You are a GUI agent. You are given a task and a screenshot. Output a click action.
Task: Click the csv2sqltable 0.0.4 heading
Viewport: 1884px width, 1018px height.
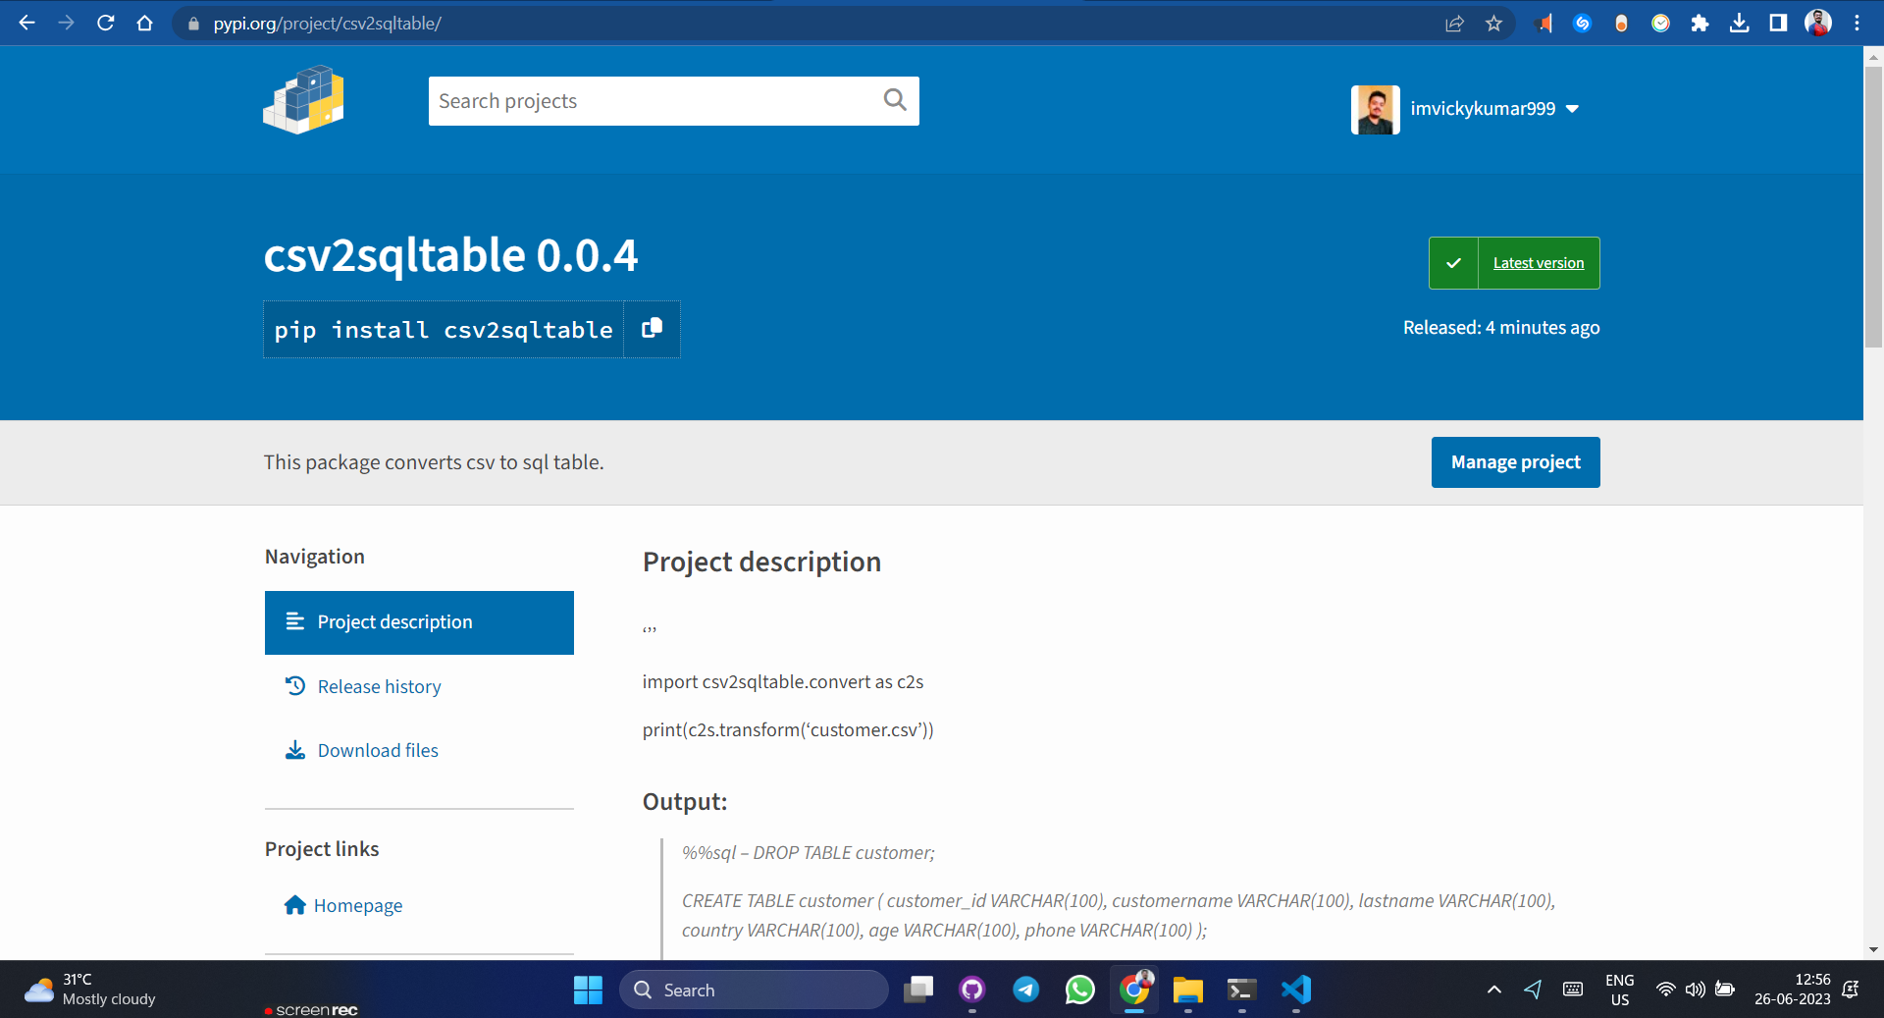450,255
